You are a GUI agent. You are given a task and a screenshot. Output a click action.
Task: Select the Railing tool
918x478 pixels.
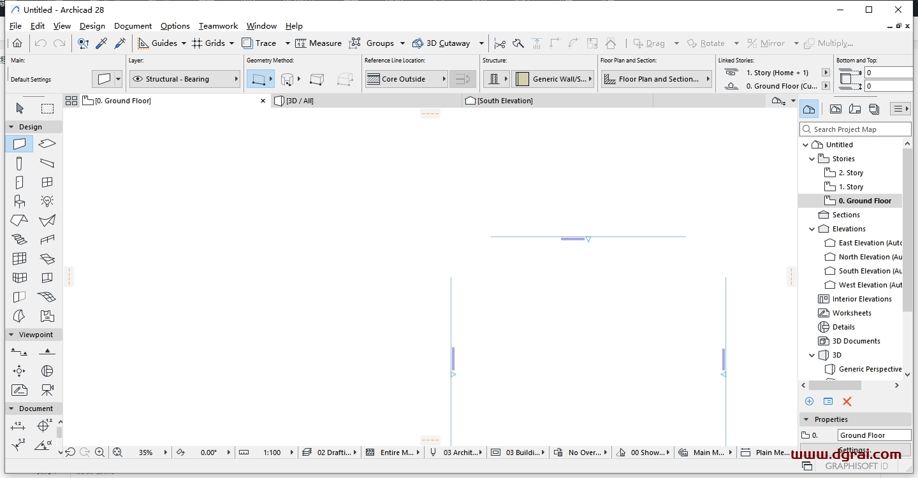[x=47, y=240]
